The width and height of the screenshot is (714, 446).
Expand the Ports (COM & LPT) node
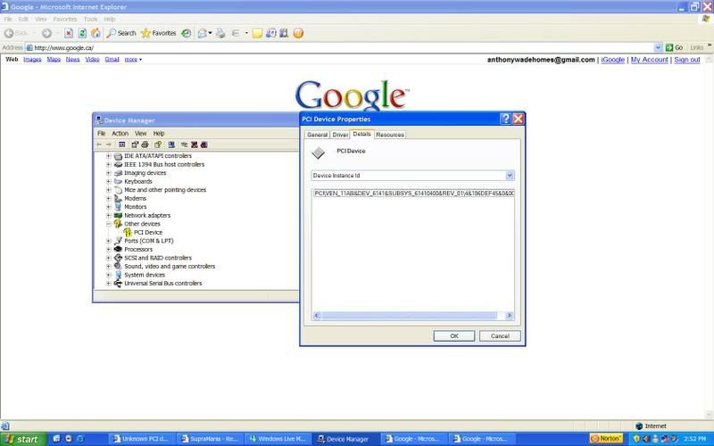pyautogui.click(x=108, y=241)
